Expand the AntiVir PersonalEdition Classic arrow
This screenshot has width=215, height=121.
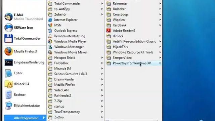160,41
